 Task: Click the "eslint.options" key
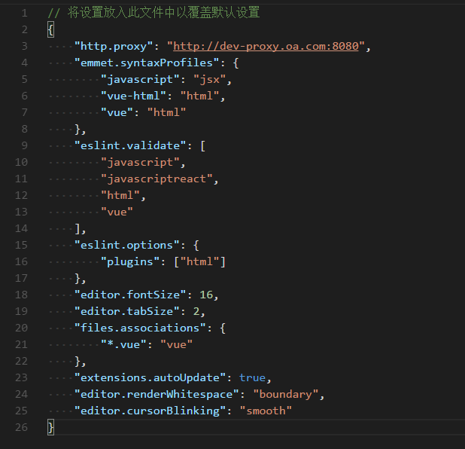point(127,246)
